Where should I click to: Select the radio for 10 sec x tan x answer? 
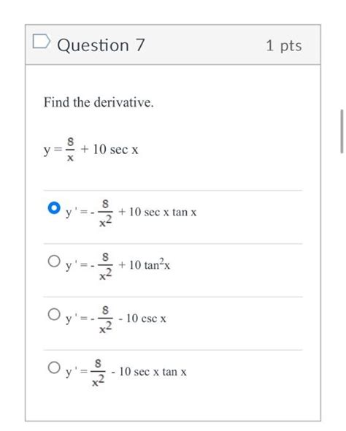tap(54, 207)
